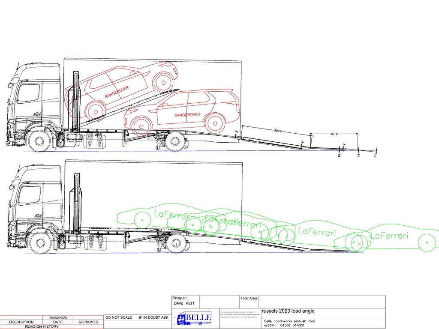Click the designer name 'DAVE KETT'

184,304
